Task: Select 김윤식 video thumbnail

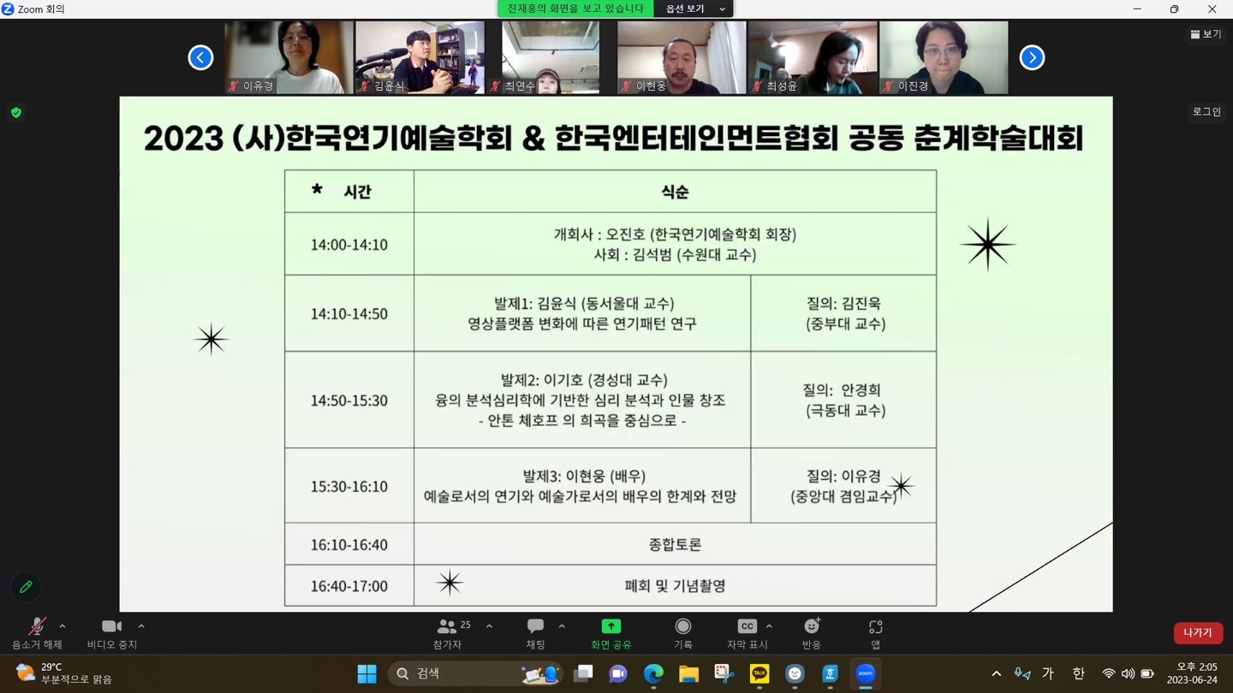Action: pos(420,57)
